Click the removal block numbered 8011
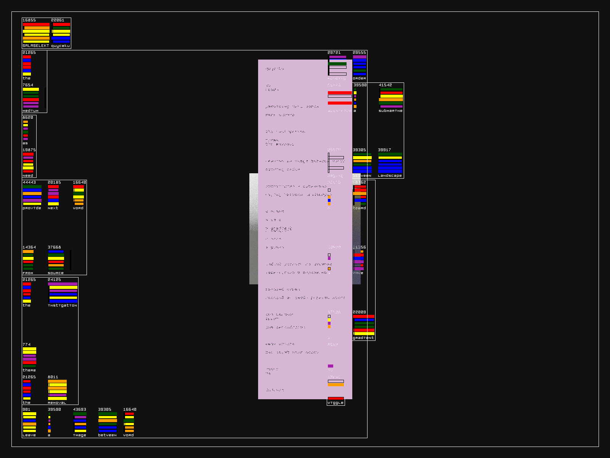The width and height of the screenshot is (610, 458). [x=57, y=390]
